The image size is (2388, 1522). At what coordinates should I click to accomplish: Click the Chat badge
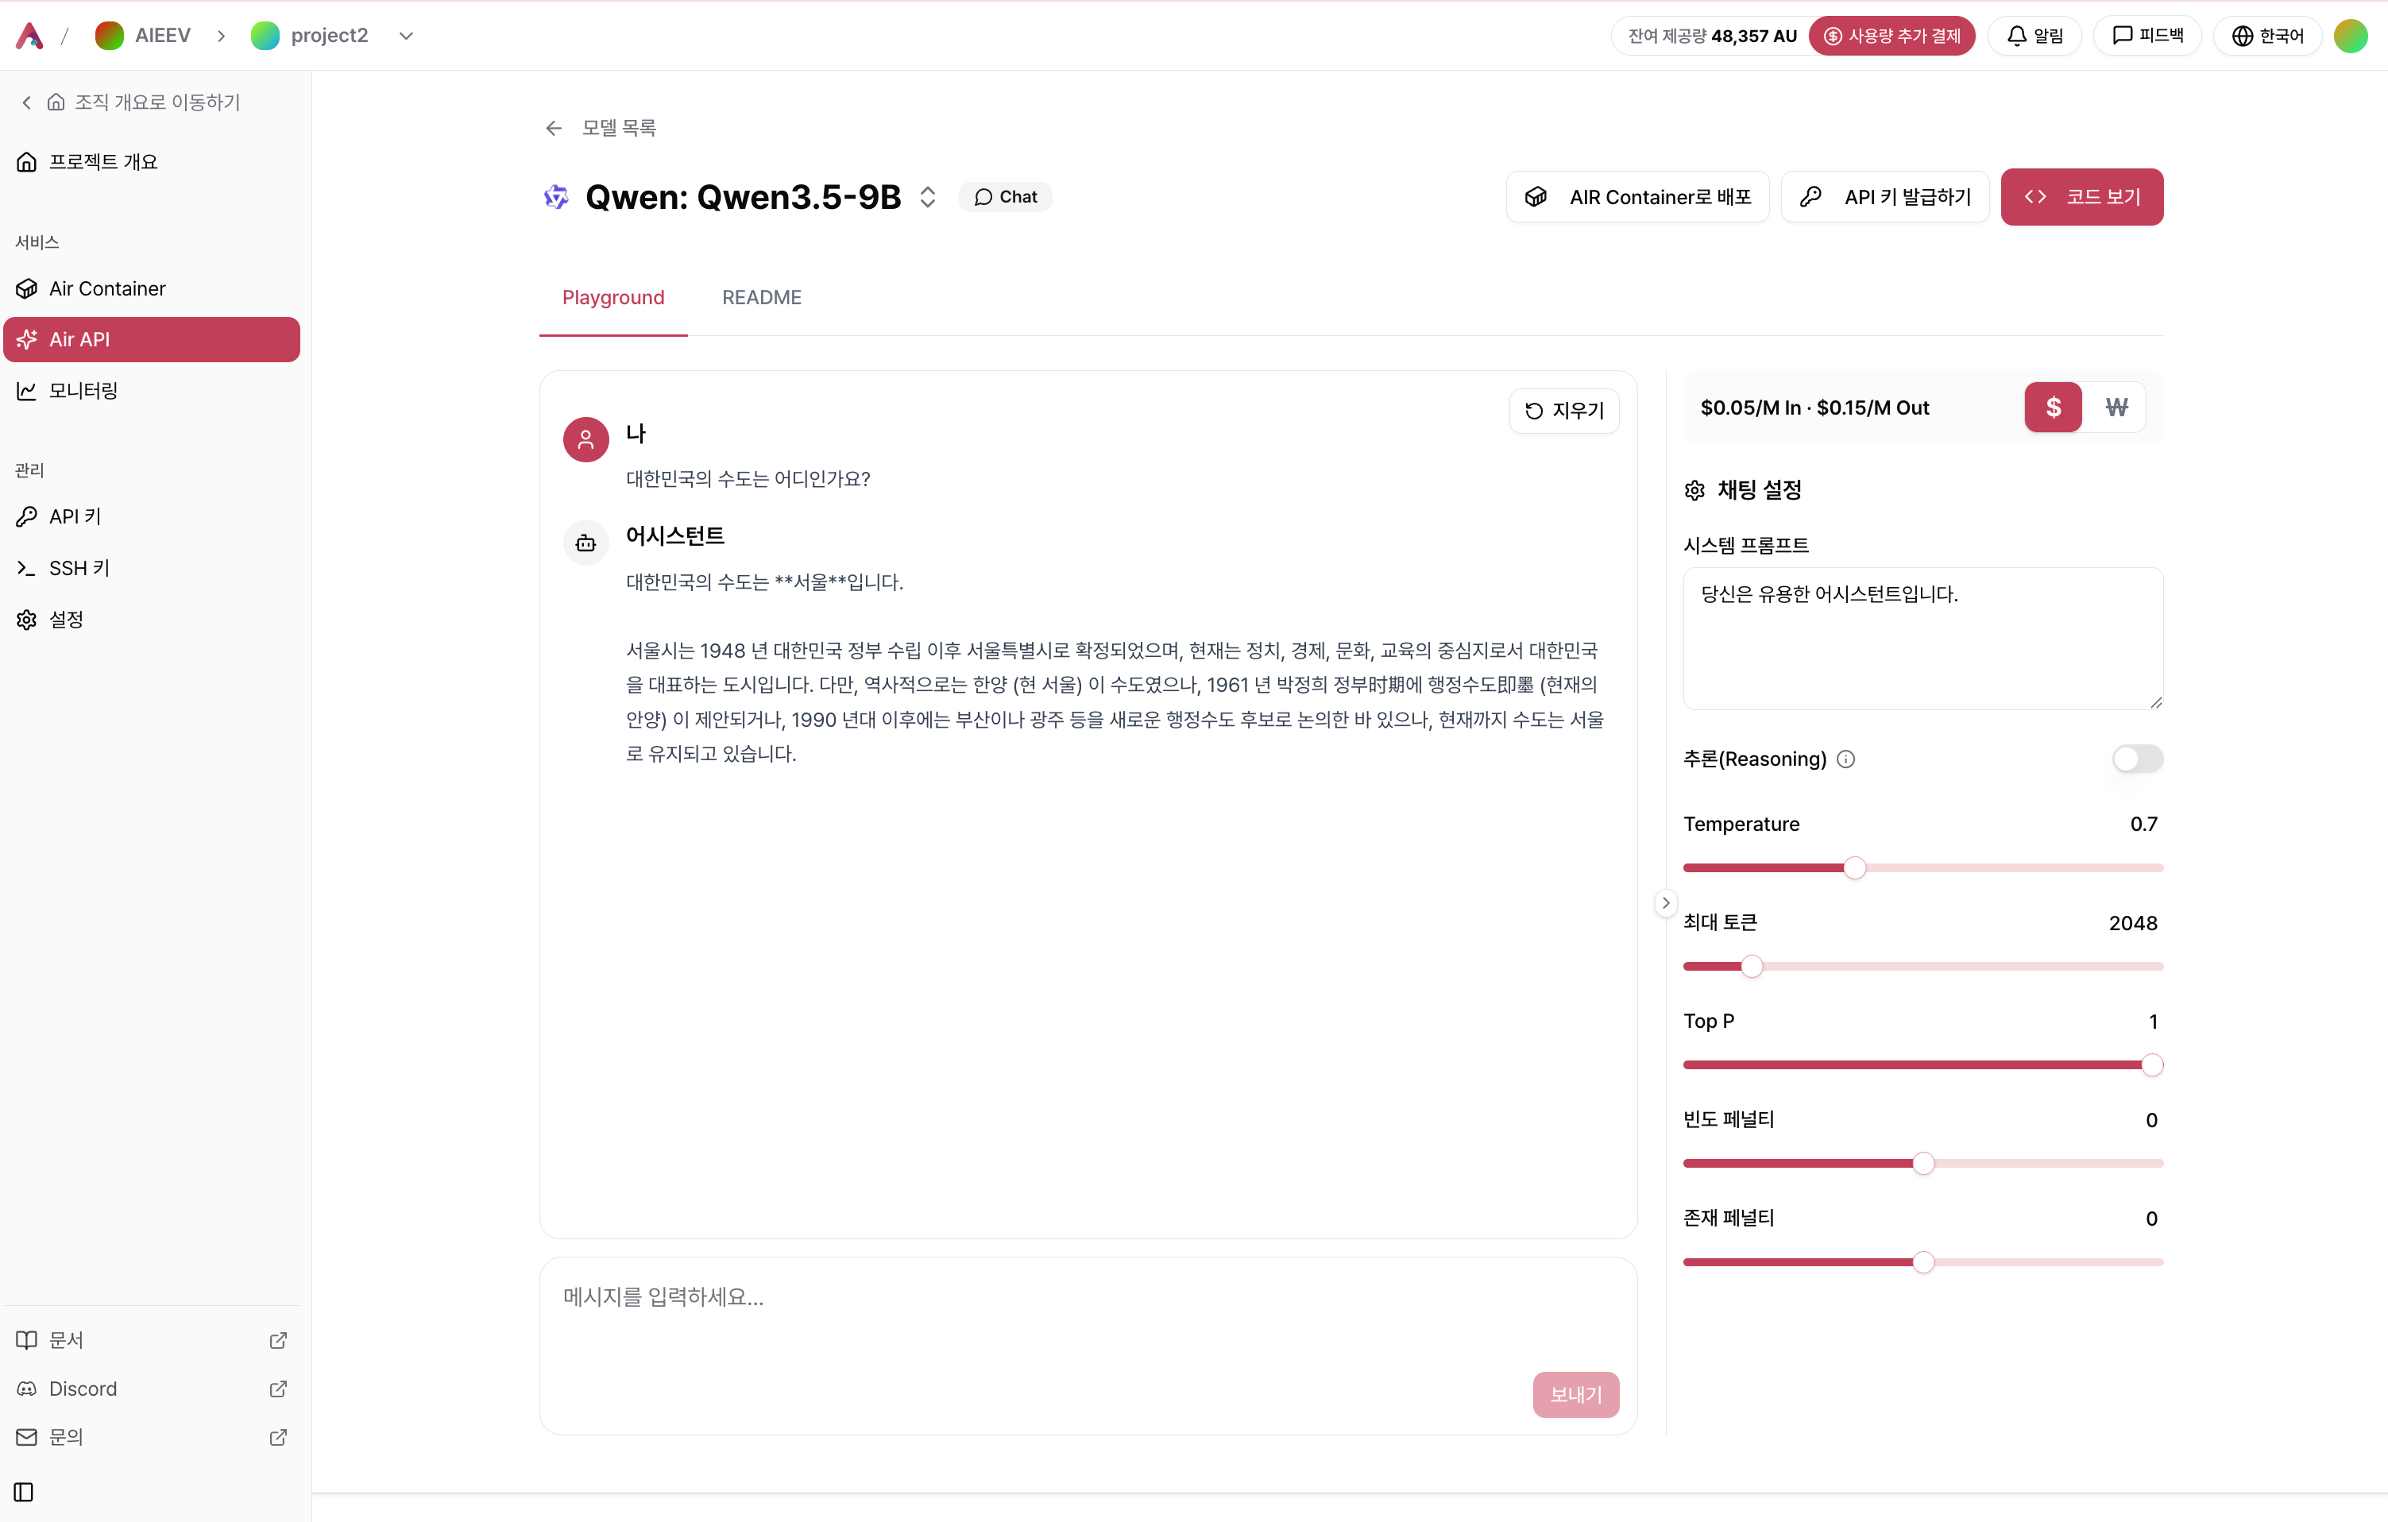1005,196
